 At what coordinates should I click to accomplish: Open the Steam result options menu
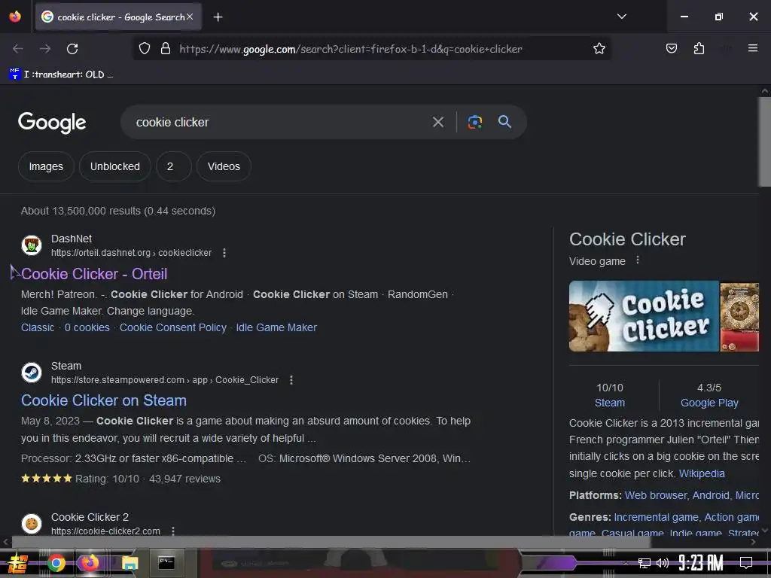pyautogui.click(x=291, y=380)
